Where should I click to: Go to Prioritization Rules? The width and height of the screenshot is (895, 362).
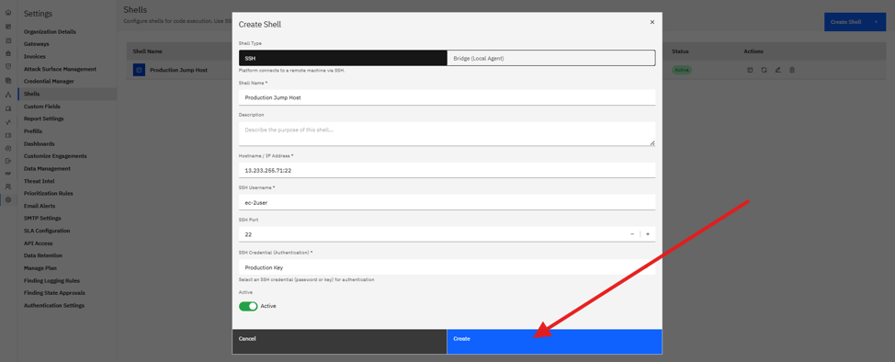[x=49, y=193]
